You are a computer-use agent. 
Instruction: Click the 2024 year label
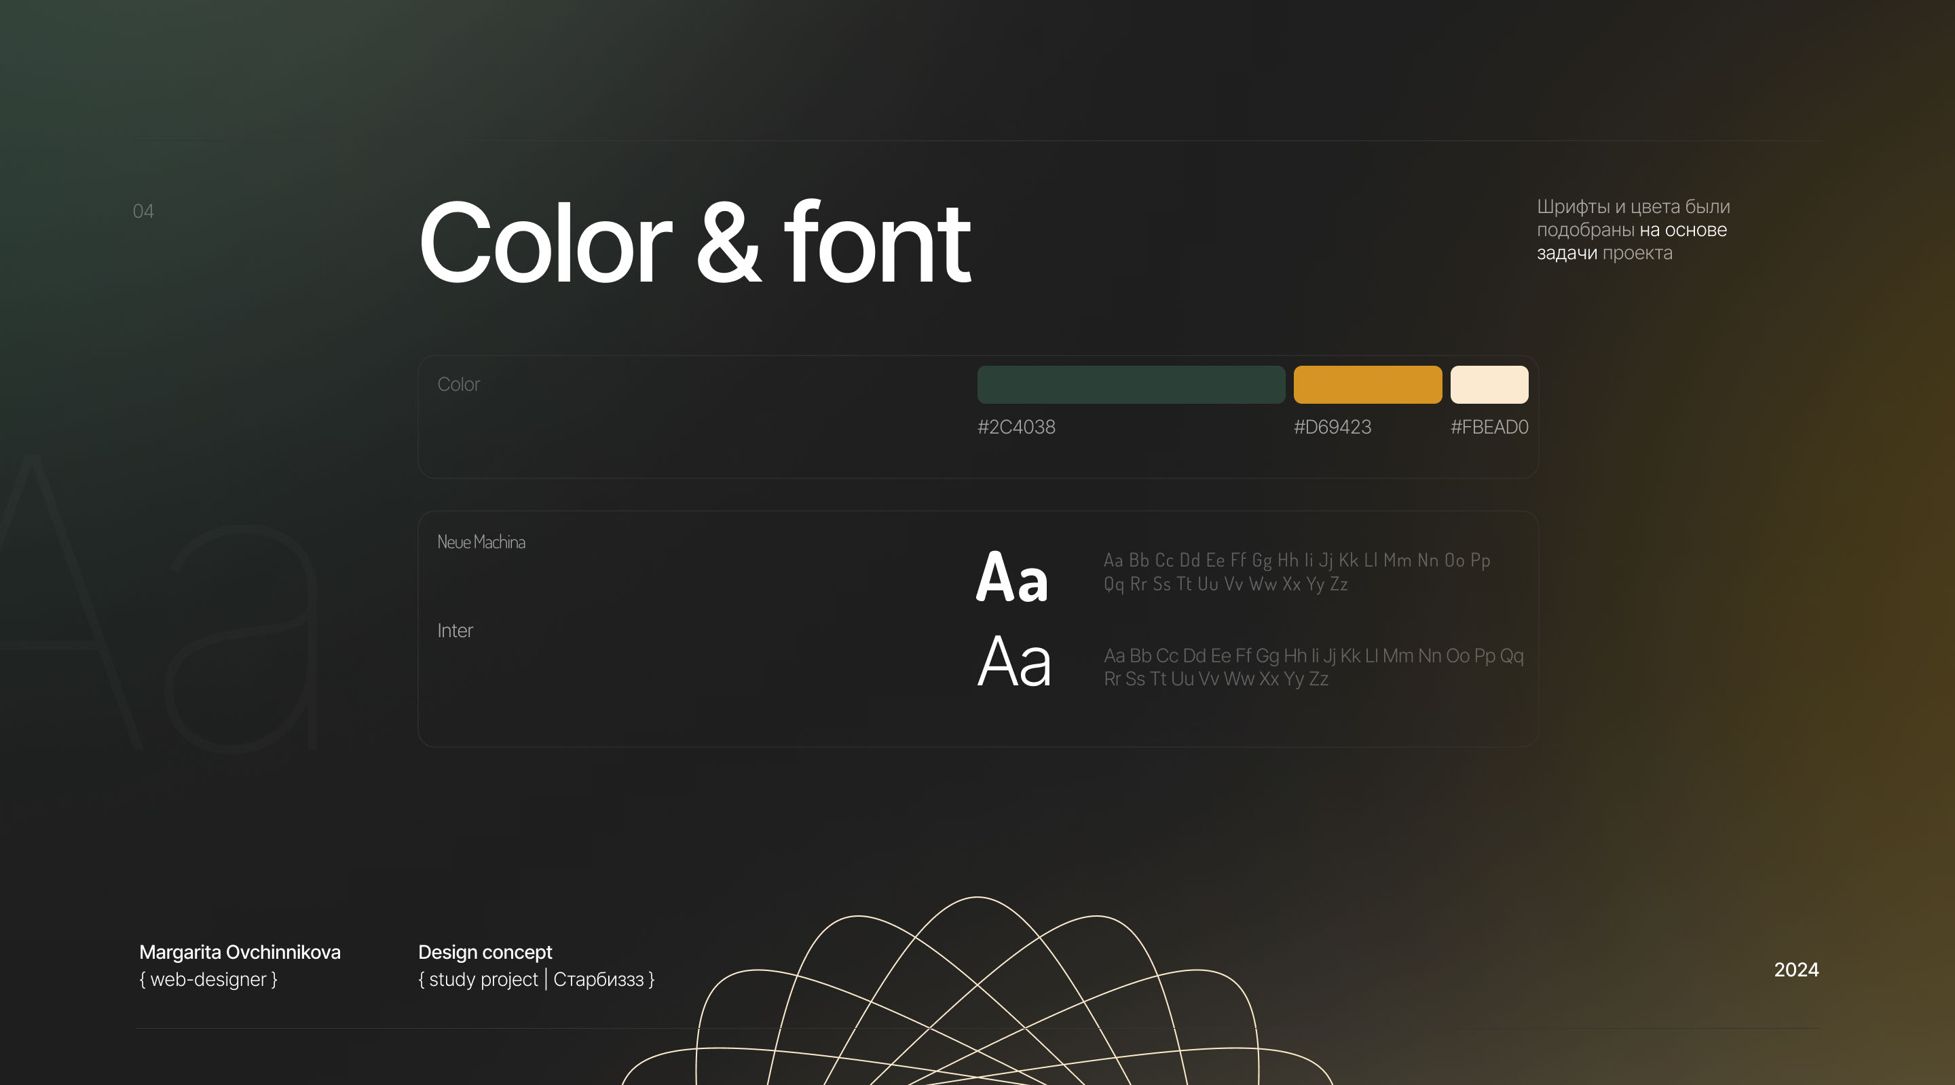point(1795,970)
